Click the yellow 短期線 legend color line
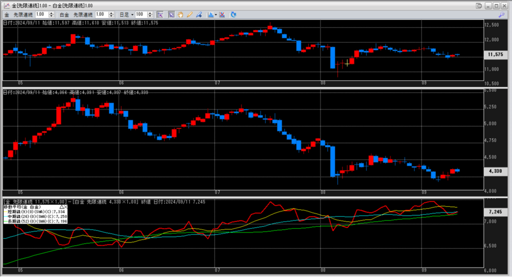The image size is (512, 277). (5, 211)
